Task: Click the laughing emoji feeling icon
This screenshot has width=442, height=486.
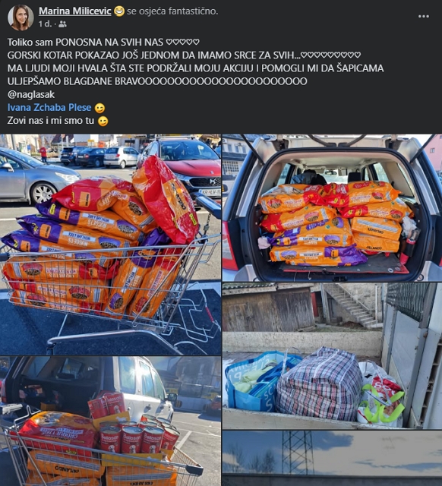Action: point(119,11)
